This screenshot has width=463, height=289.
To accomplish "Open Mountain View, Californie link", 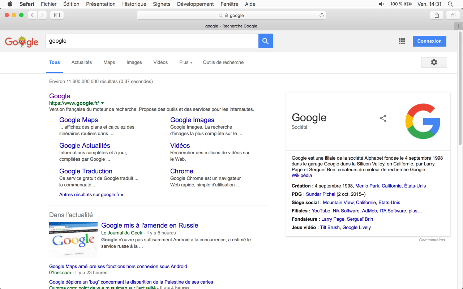I will click(361, 202).
